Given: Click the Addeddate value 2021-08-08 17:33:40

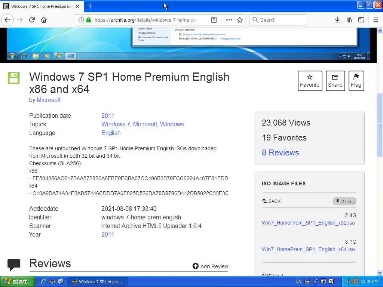Looking at the screenshot, I should pyautogui.click(x=129, y=209).
